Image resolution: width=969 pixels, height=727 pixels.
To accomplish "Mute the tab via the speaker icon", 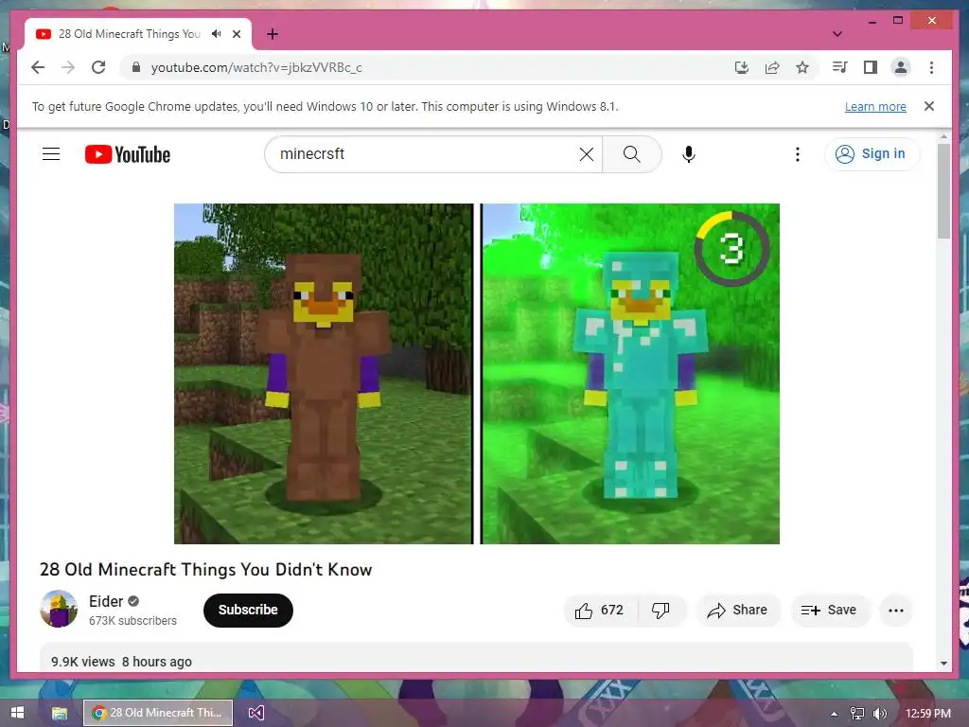I will point(216,34).
